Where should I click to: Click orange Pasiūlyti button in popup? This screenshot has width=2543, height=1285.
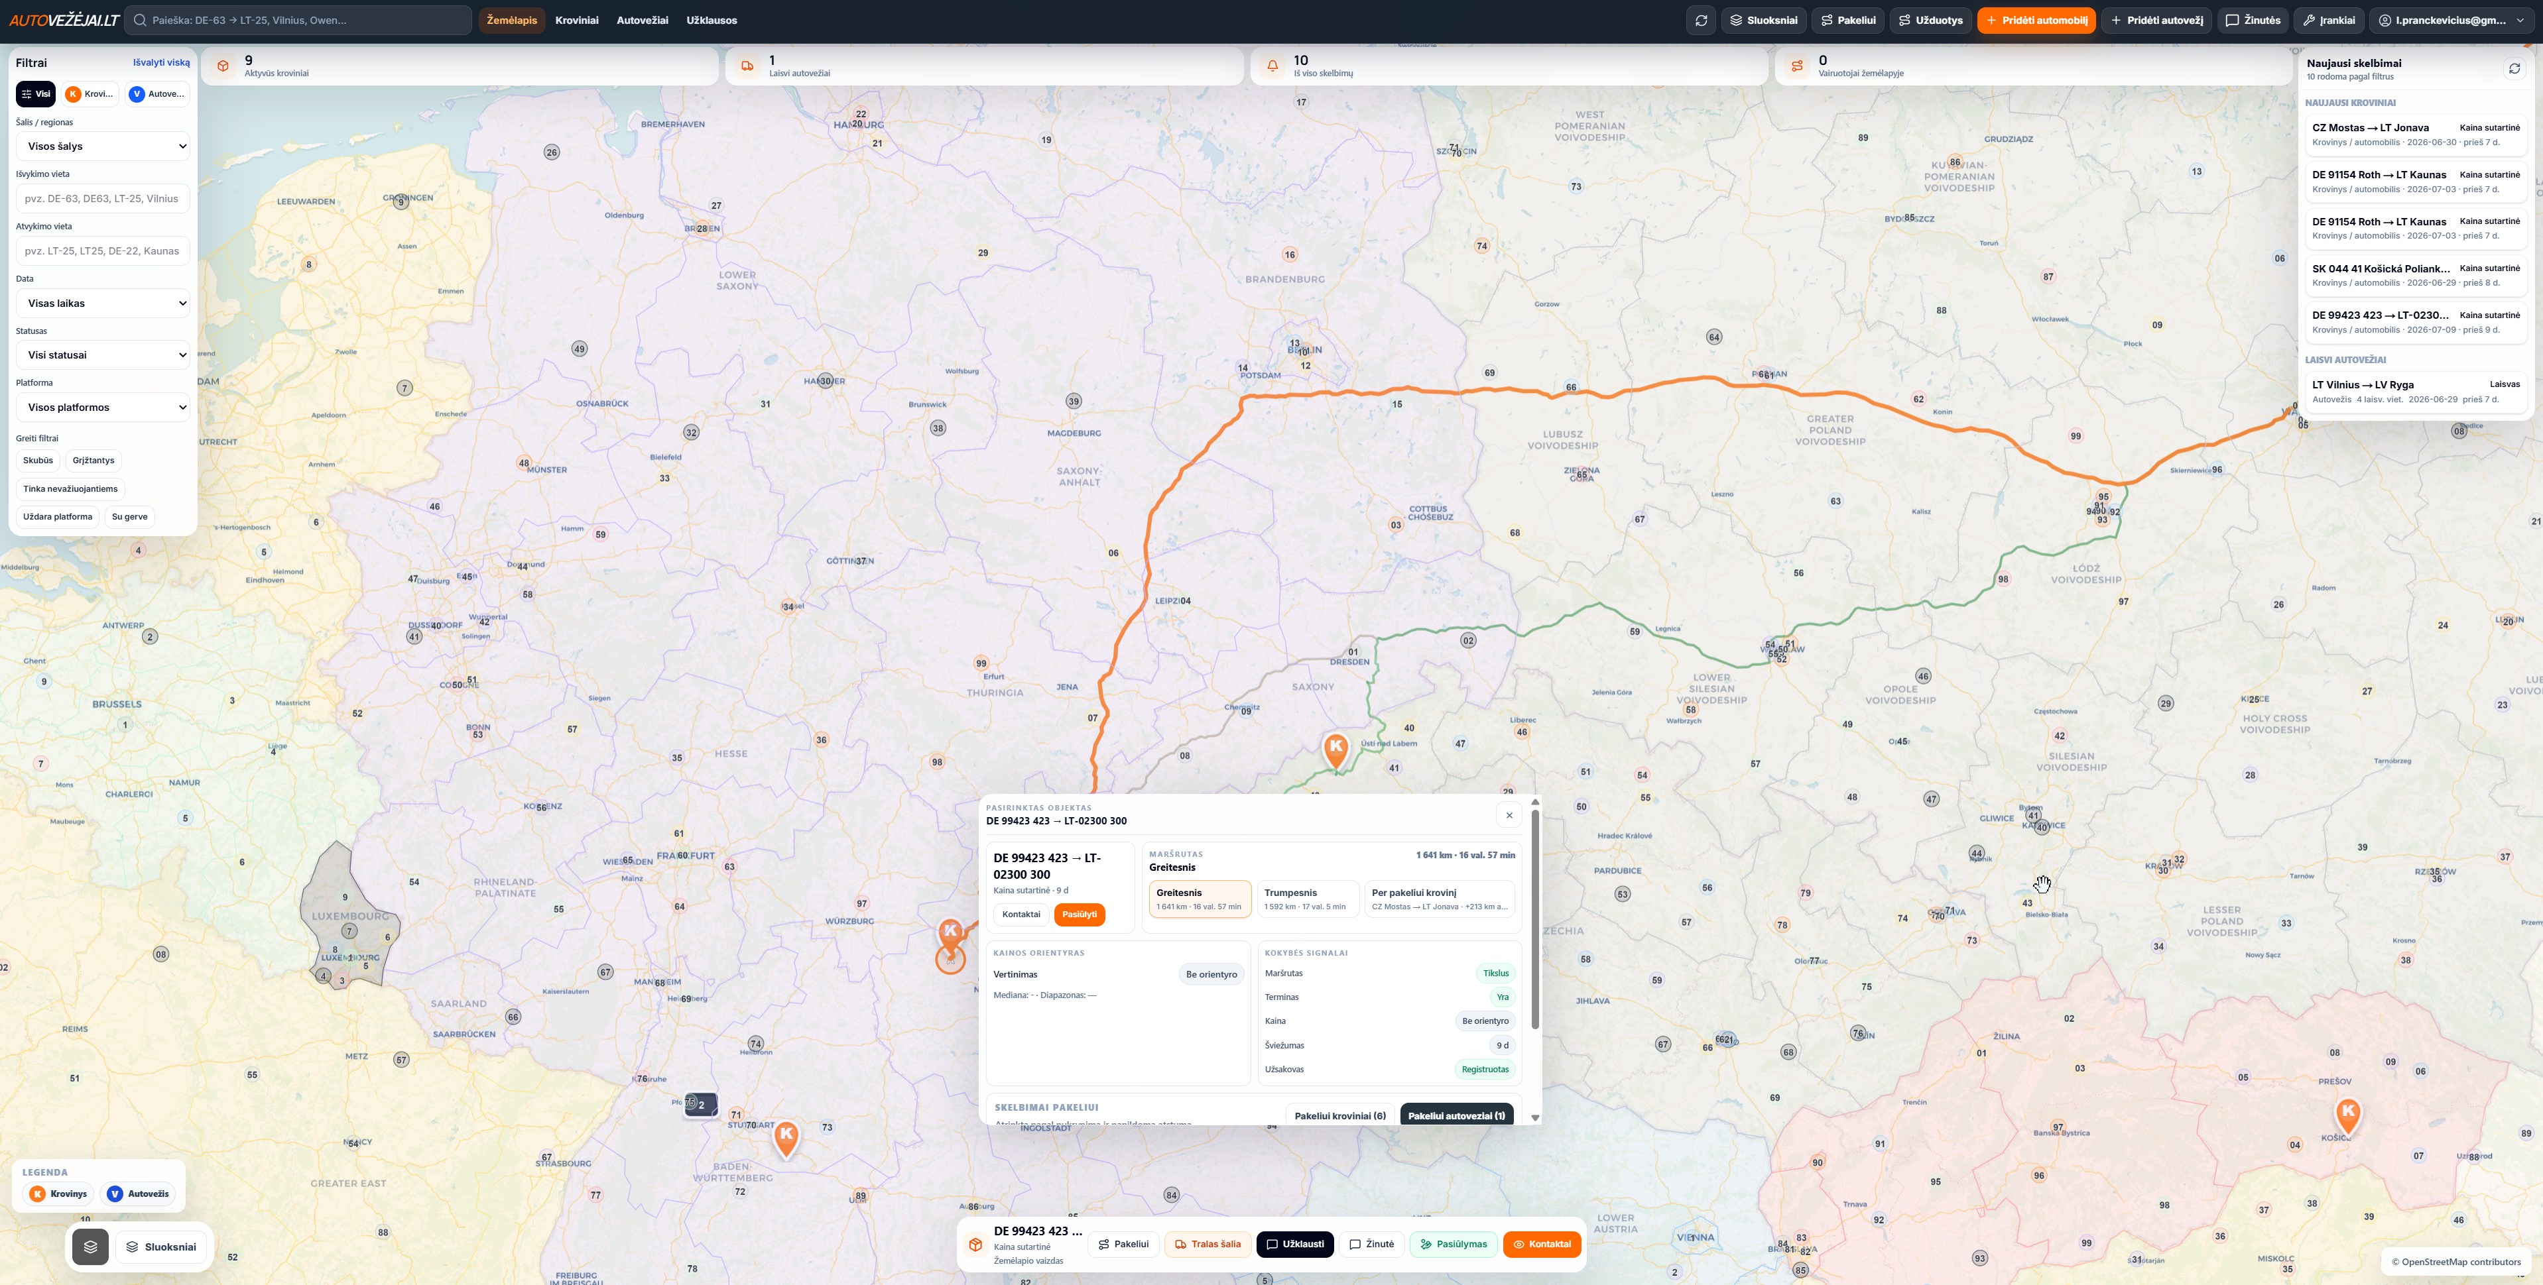point(1079,914)
